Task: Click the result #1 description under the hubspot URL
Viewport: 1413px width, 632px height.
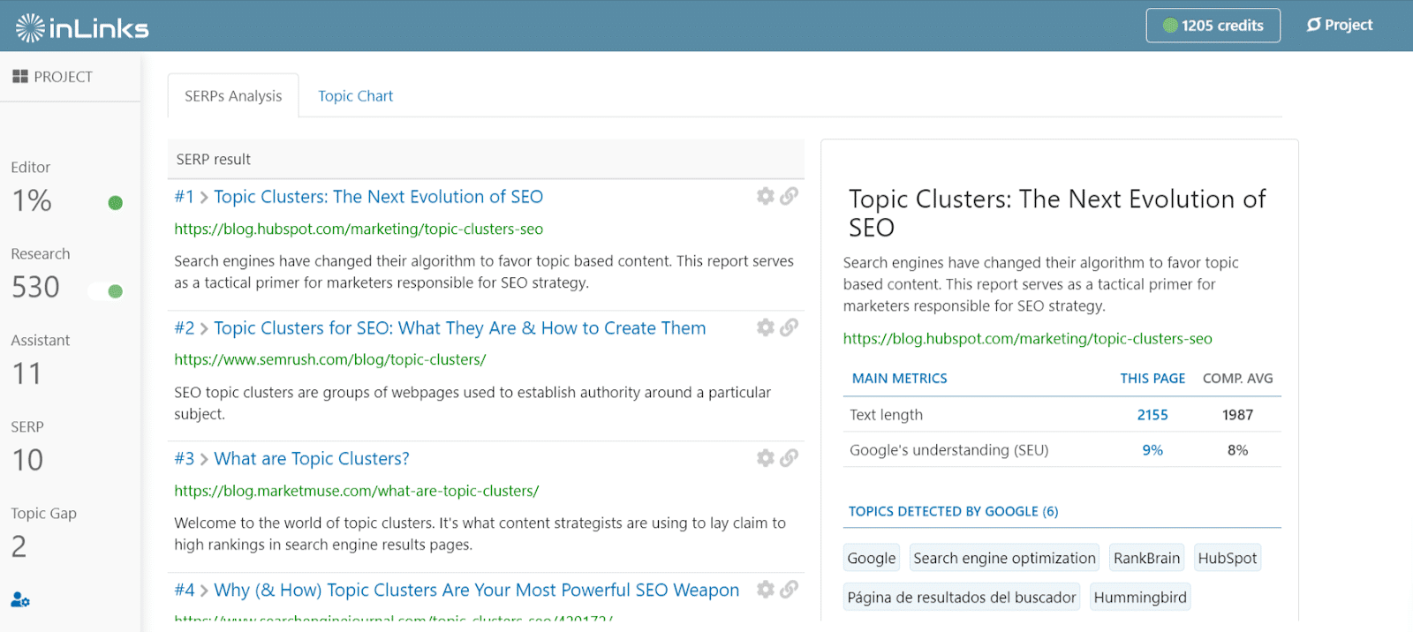Action: click(484, 272)
